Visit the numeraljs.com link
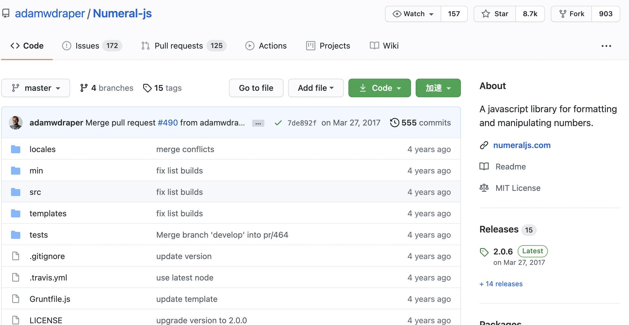The height and width of the screenshot is (325, 629). (522, 145)
